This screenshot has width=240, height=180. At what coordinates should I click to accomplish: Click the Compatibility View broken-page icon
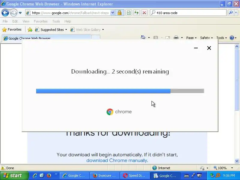129,13
